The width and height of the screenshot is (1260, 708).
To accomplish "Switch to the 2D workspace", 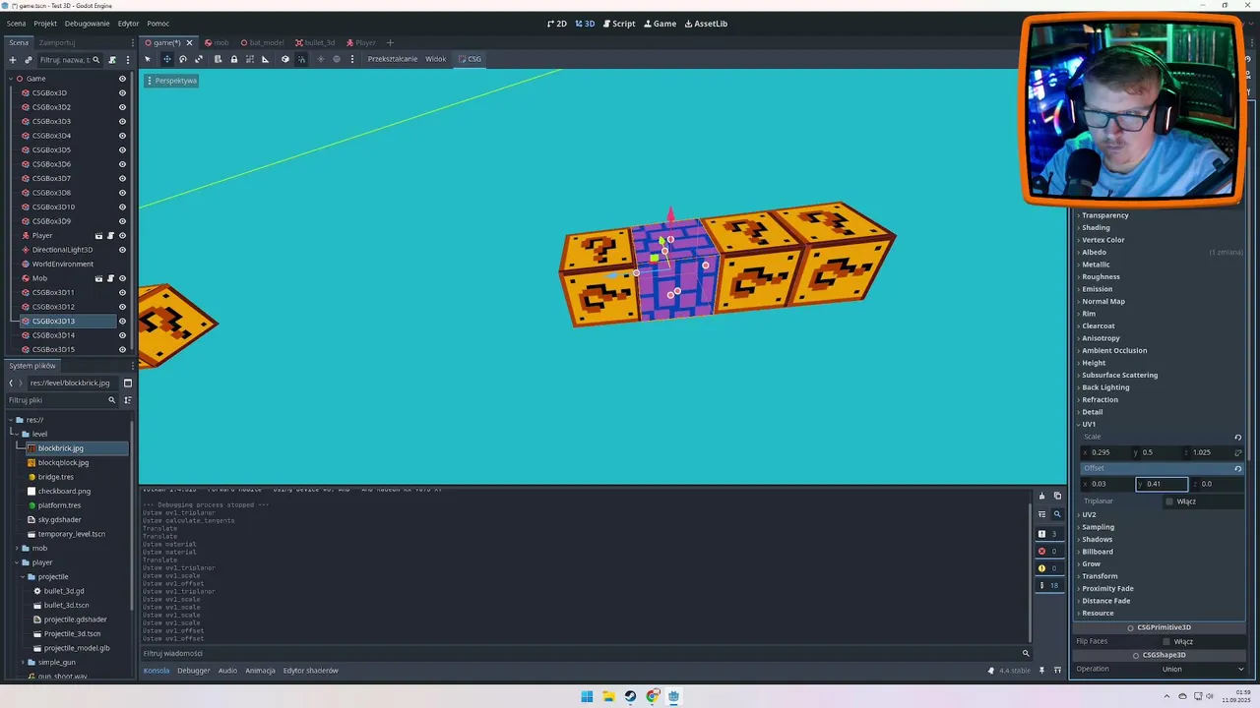I will pyautogui.click(x=557, y=24).
